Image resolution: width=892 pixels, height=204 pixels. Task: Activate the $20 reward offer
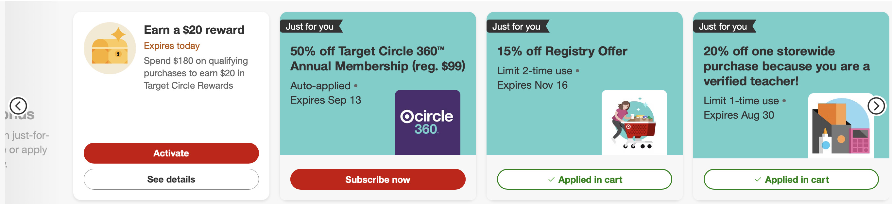tap(171, 153)
